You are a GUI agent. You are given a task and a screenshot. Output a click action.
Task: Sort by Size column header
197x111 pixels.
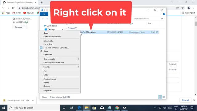tap(149, 23)
